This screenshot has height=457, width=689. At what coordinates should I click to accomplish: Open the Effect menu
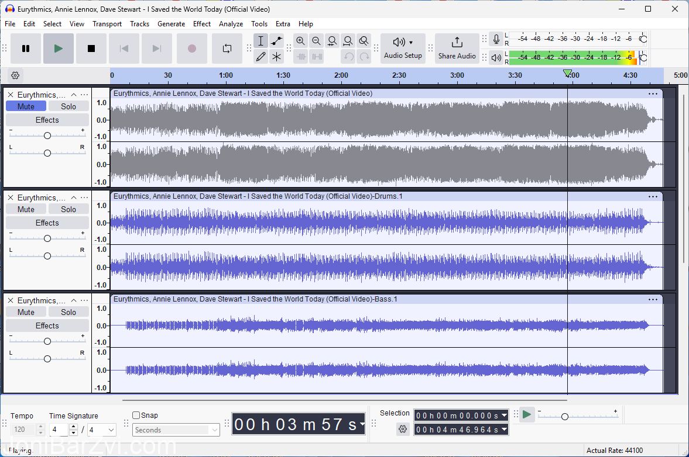tap(202, 24)
